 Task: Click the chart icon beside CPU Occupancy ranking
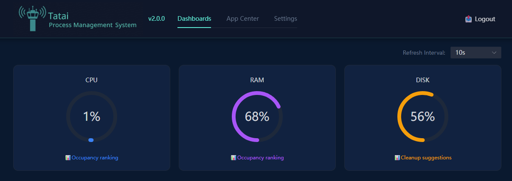tap(68, 158)
